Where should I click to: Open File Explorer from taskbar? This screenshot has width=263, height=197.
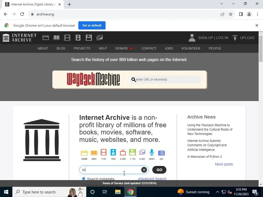pos(118,192)
